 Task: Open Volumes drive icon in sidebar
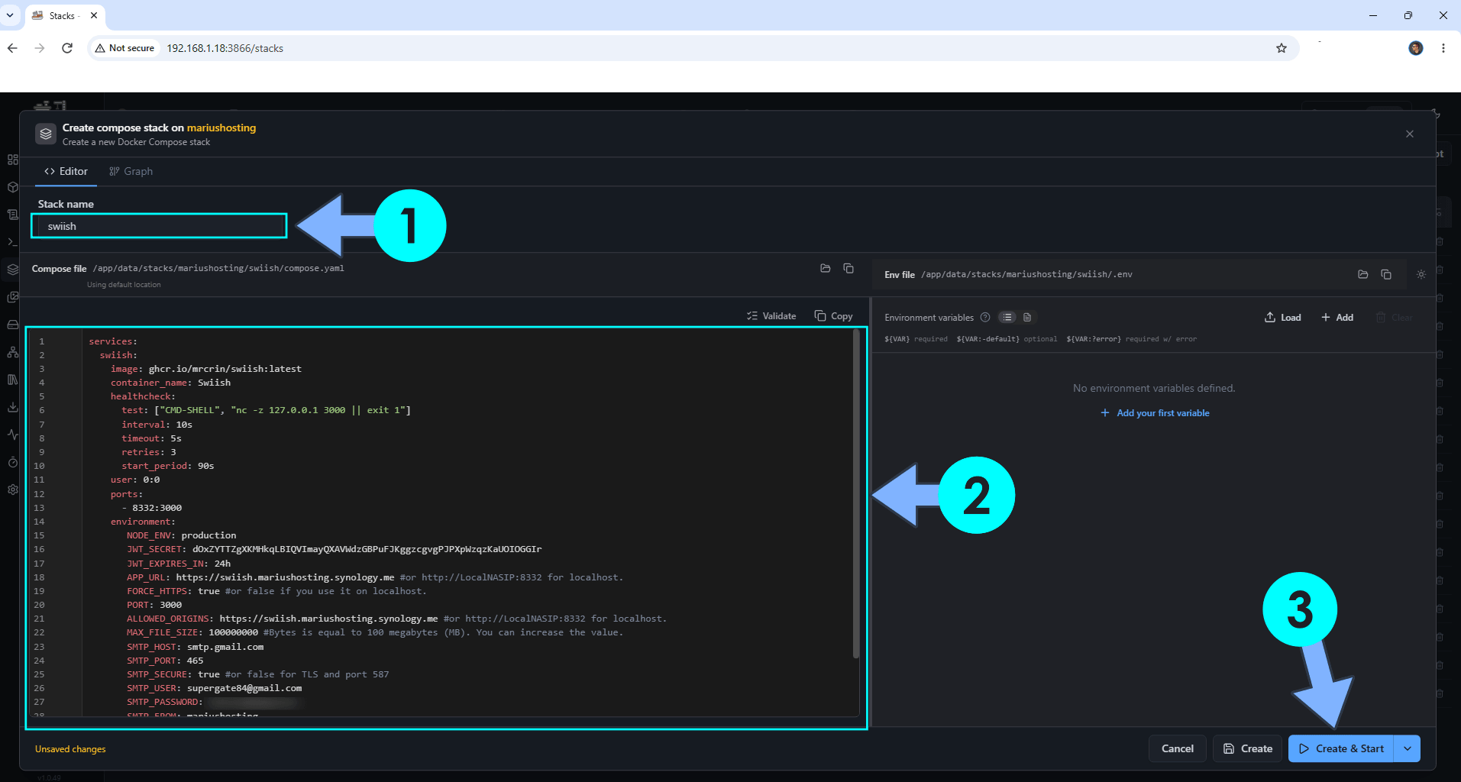point(13,325)
